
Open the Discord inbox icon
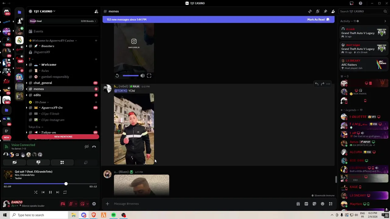tap(352, 3)
